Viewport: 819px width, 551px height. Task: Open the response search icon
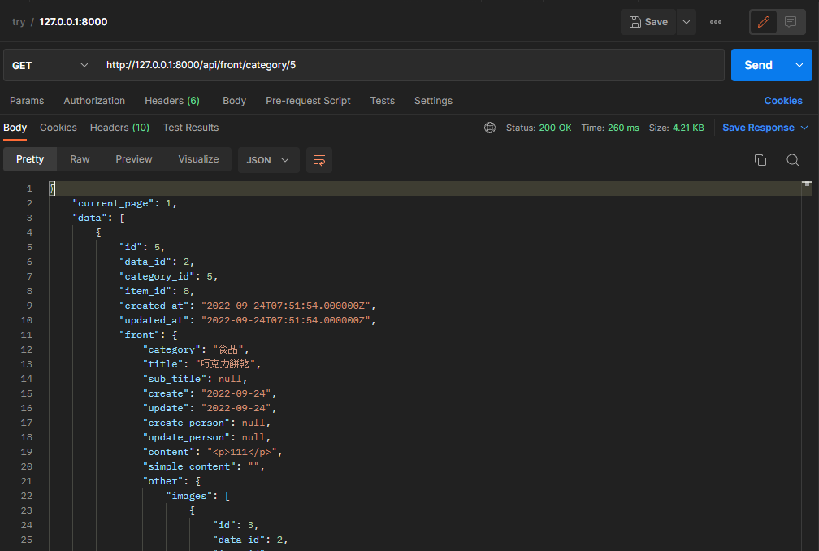(792, 160)
